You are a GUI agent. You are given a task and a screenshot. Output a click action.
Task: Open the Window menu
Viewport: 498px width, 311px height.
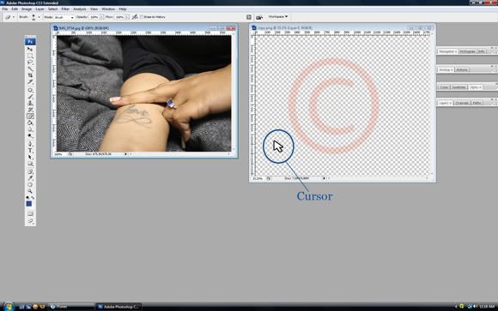[x=108, y=9]
